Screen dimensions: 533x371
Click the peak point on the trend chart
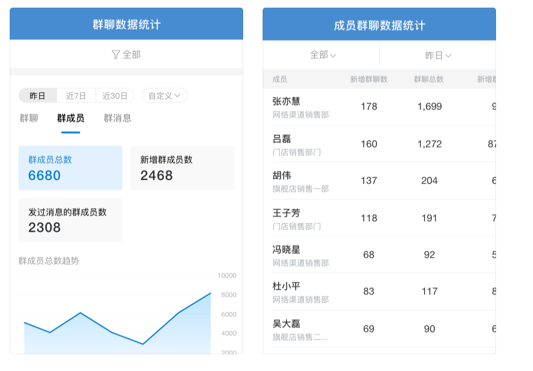tap(211, 293)
